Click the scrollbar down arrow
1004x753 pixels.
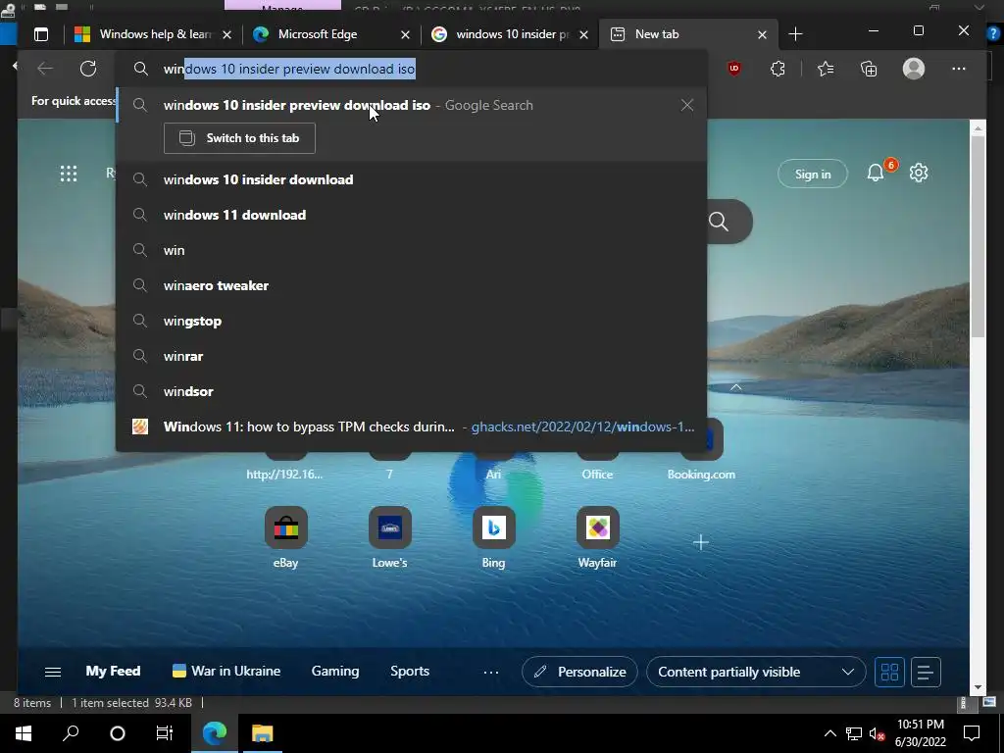[978, 687]
